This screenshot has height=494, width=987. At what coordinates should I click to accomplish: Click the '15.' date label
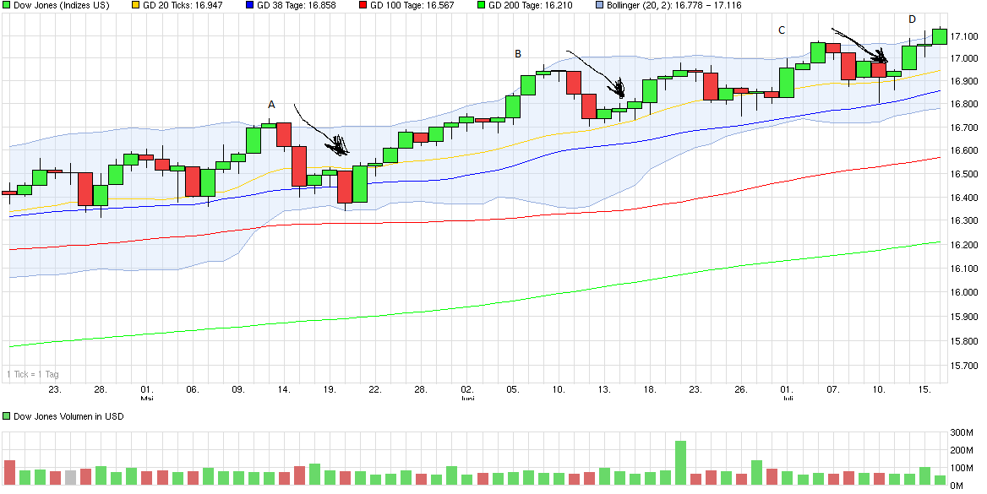(x=924, y=389)
